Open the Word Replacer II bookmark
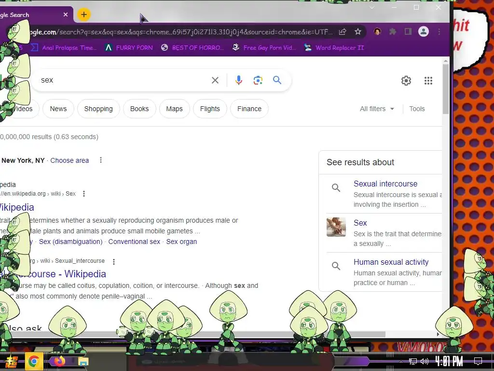This screenshot has height=371, width=494. coord(334,48)
